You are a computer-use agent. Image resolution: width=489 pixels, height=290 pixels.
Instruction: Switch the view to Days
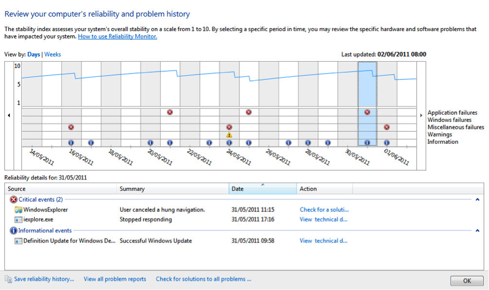[34, 54]
